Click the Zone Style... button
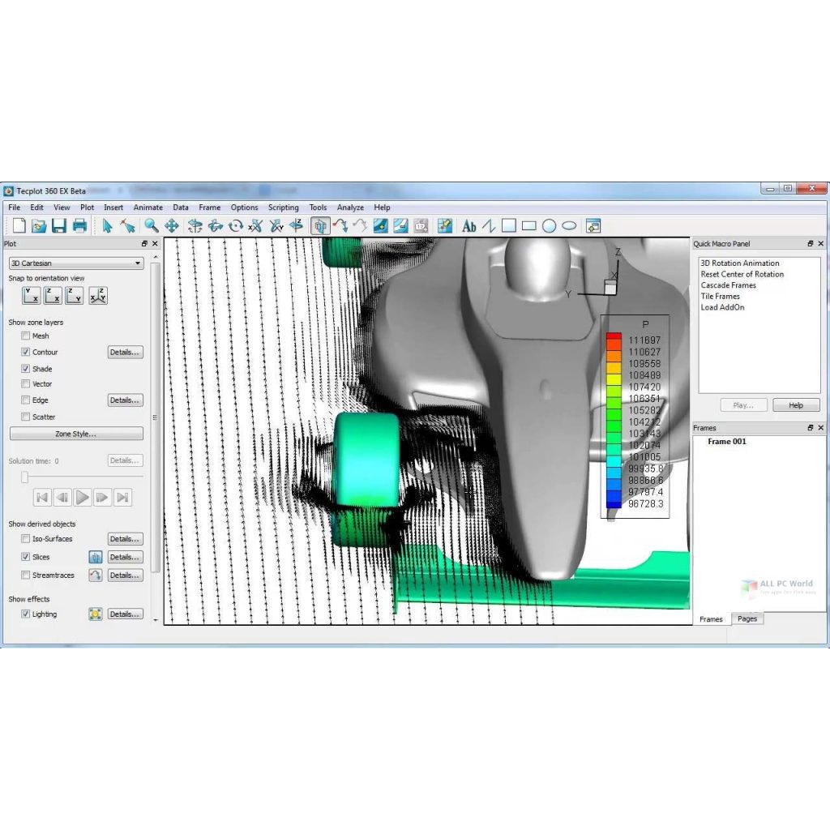The image size is (830, 830). point(76,434)
